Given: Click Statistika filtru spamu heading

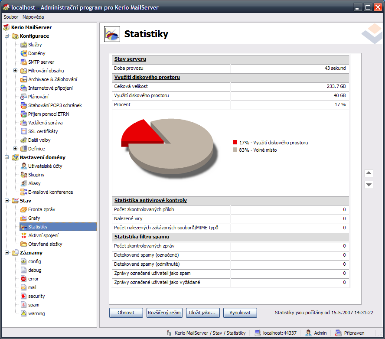Looking at the screenshot, I should [x=142, y=237].
